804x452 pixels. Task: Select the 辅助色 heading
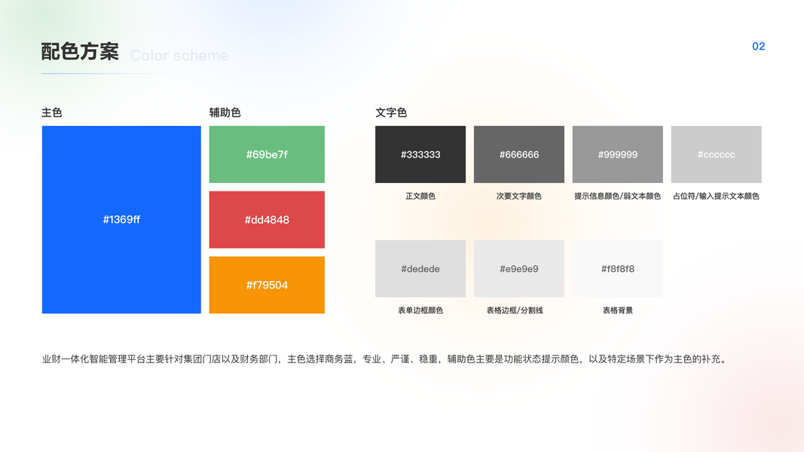(x=225, y=112)
